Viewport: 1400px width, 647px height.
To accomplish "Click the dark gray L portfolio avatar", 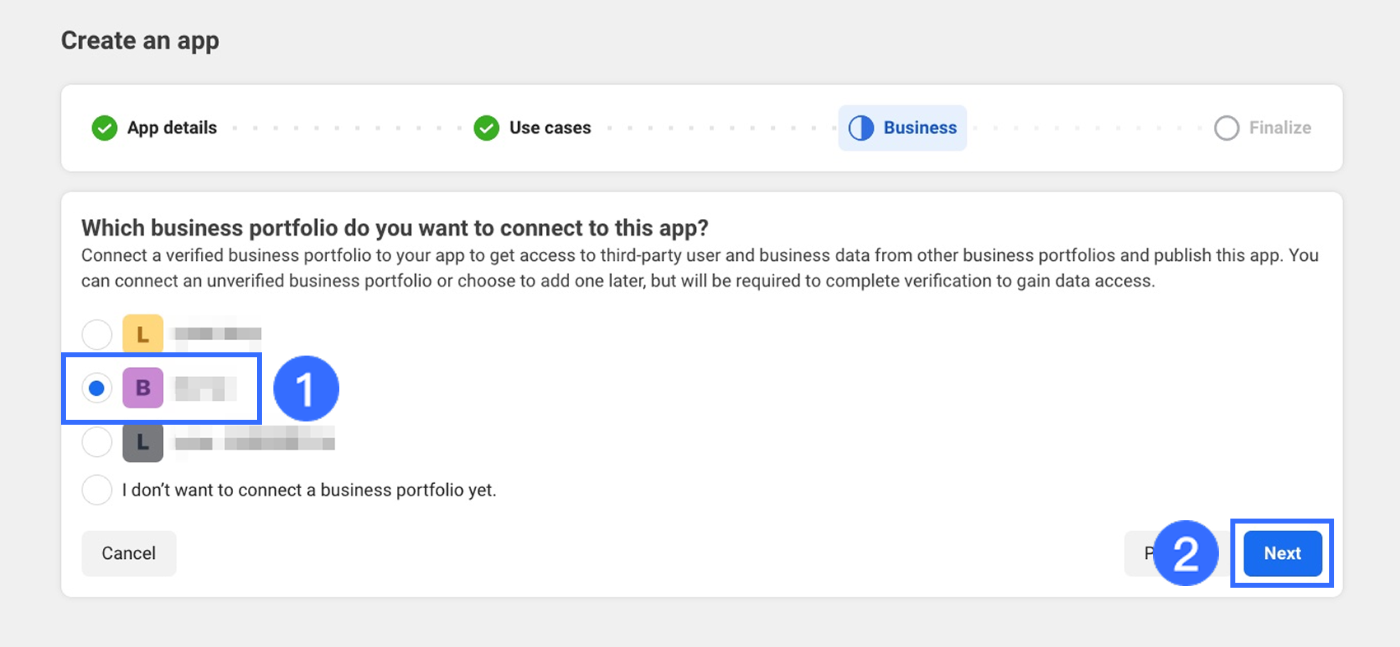I will (142, 442).
